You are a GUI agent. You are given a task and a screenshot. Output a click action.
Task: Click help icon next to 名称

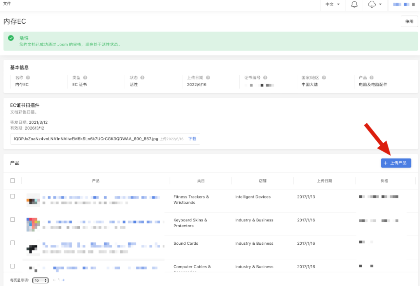click(28, 78)
